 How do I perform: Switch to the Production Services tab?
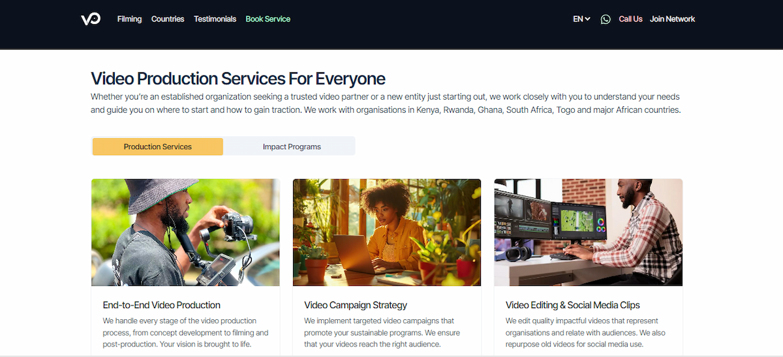pos(158,147)
